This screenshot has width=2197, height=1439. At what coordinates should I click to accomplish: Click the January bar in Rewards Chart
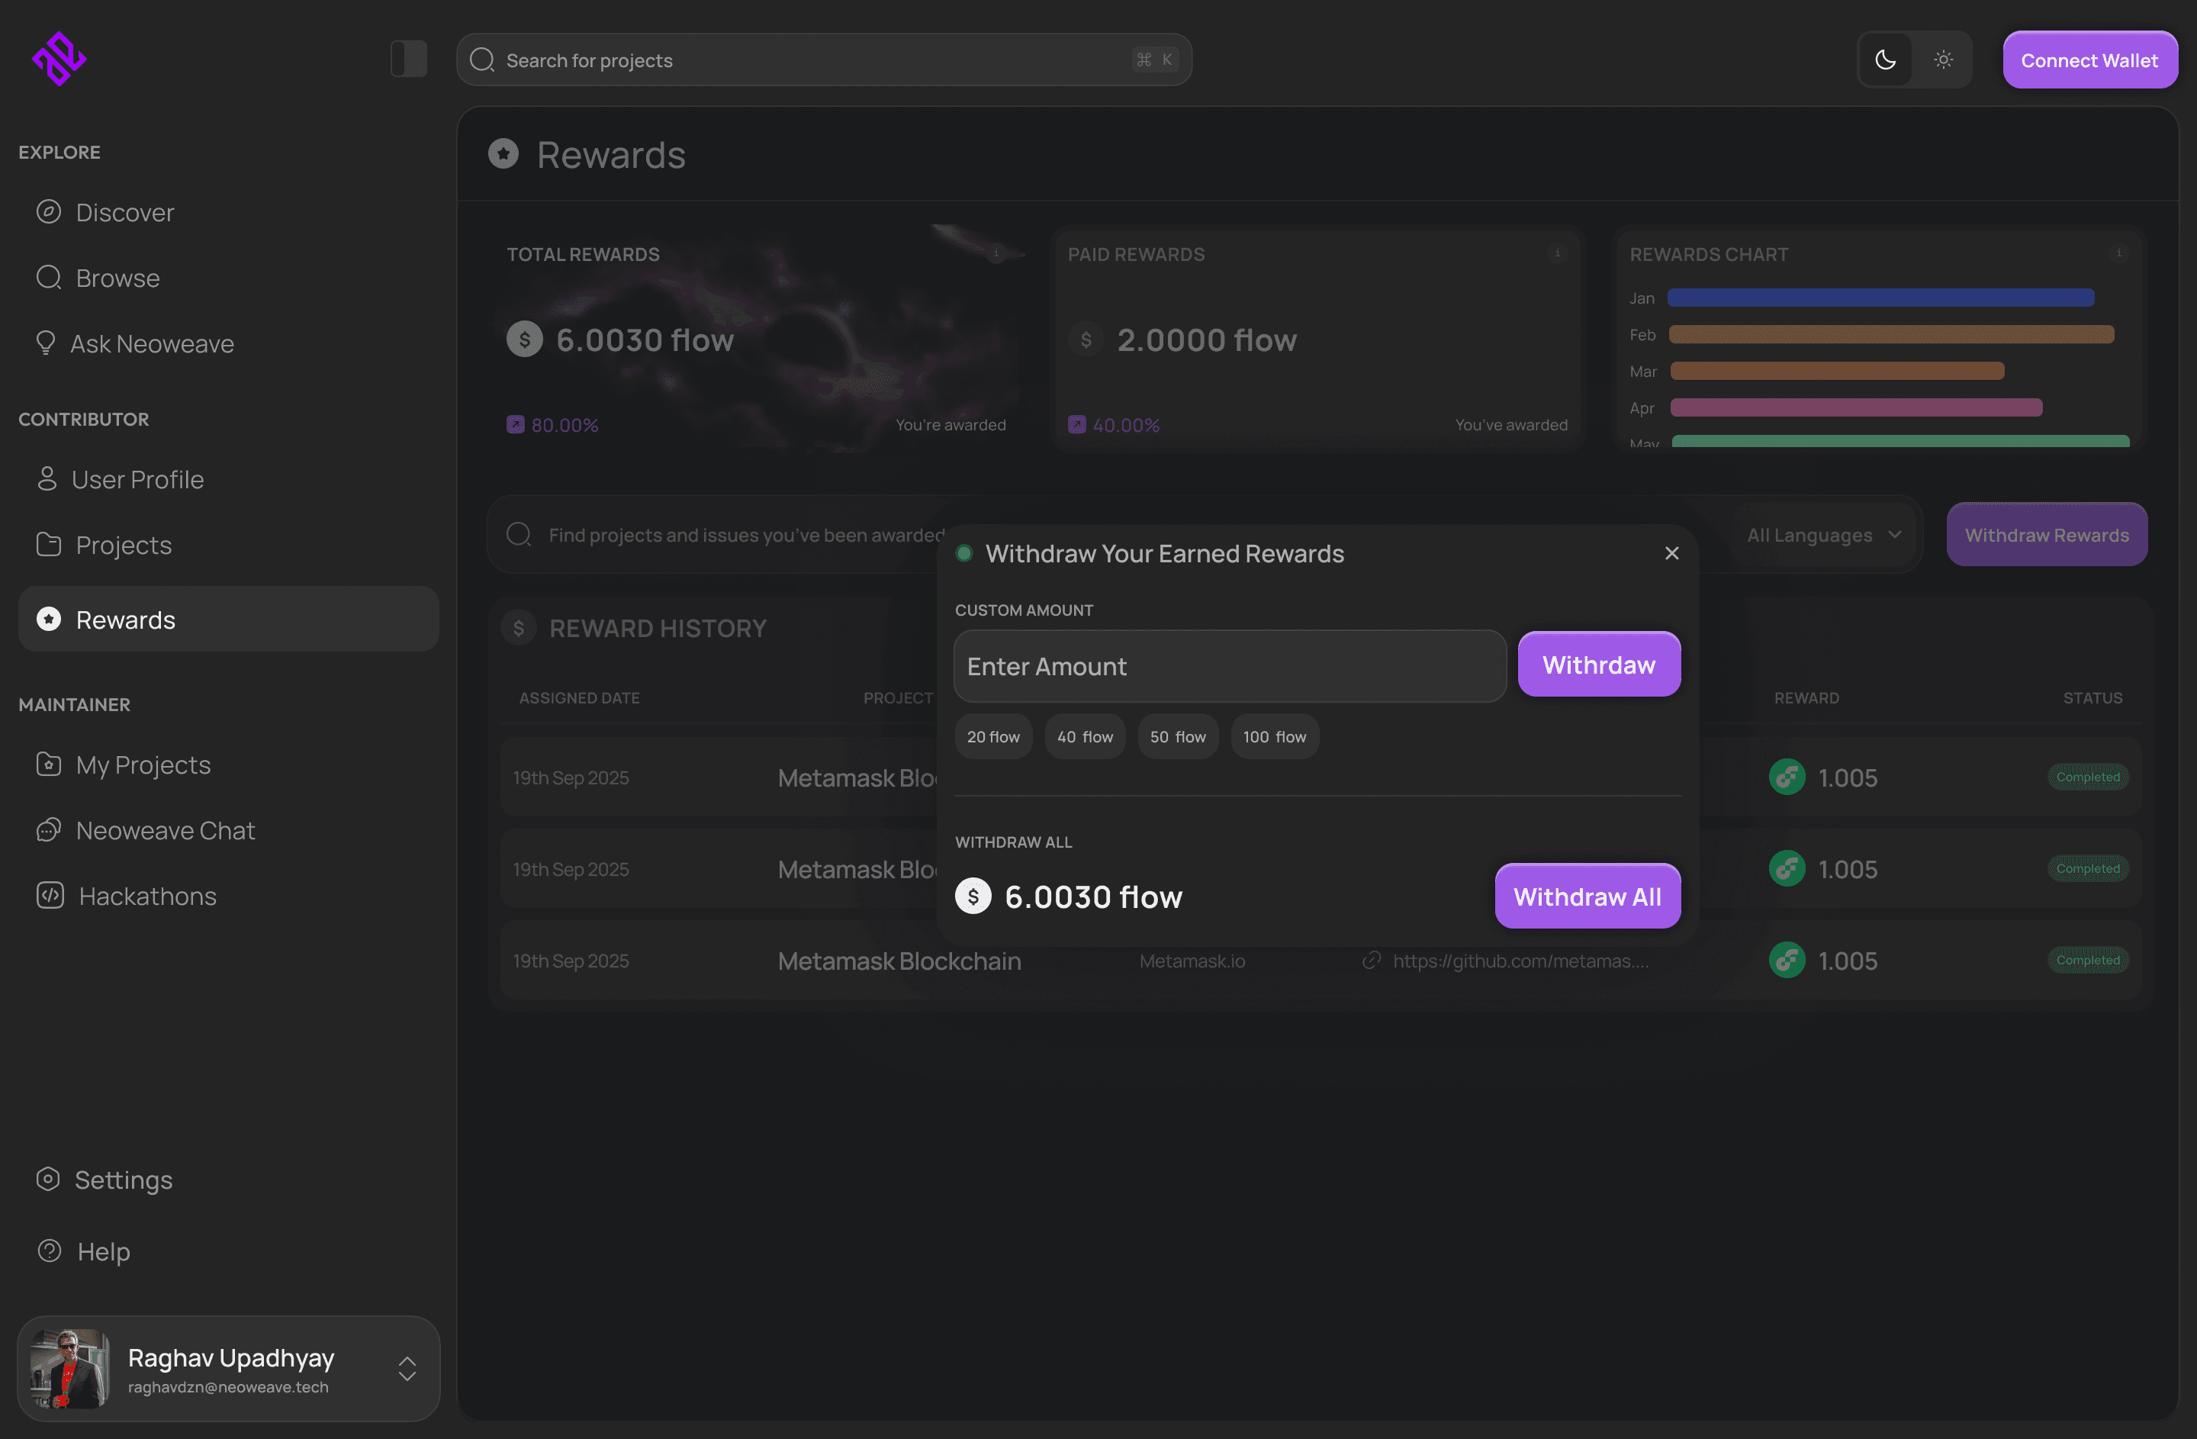(x=1880, y=298)
